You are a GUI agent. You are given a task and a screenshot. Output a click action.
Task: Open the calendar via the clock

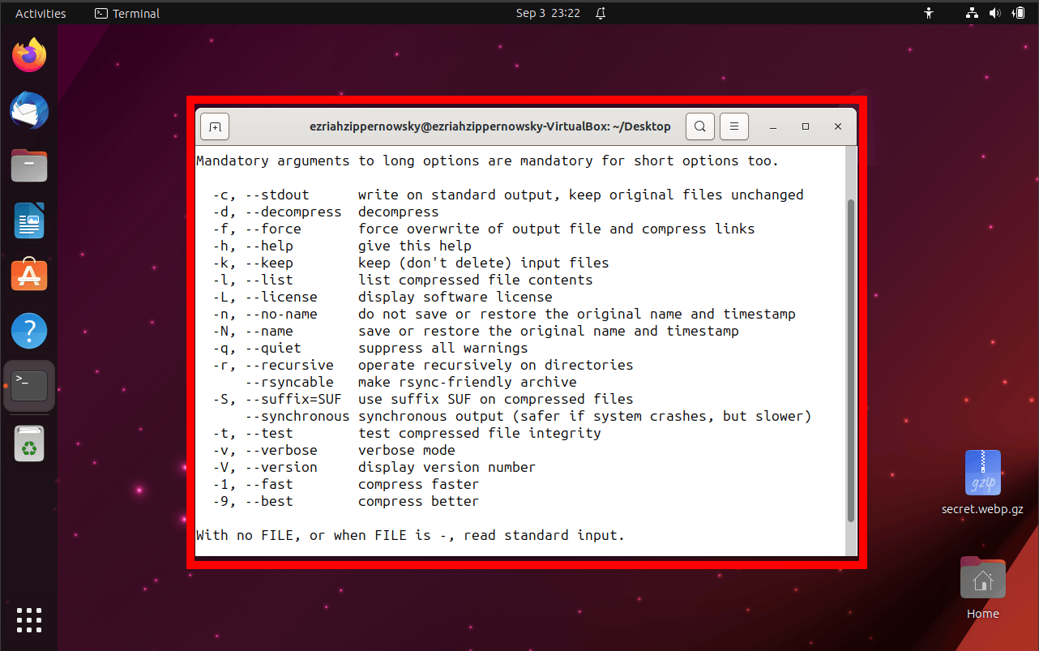[548, 12]
